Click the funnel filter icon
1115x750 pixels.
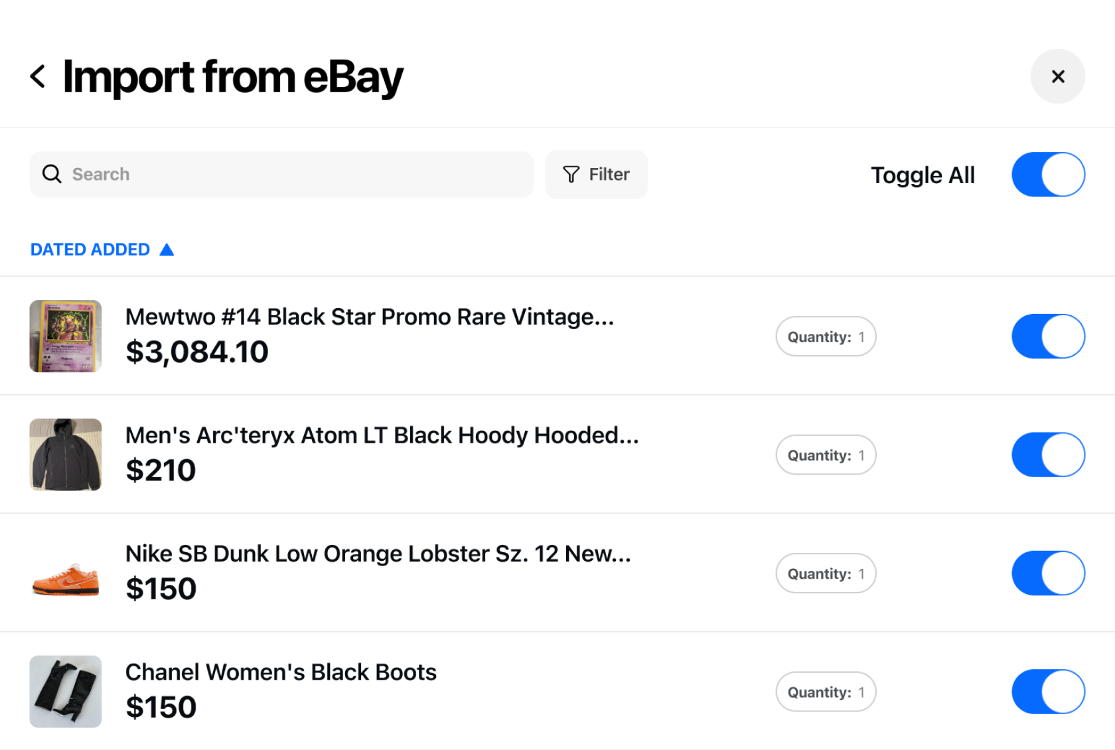[x=571, y=174]
